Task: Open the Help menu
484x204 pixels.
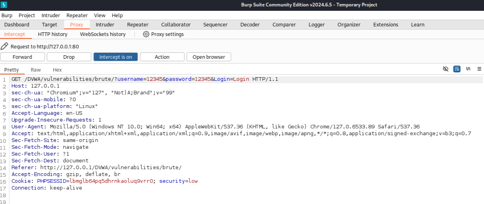Action: pyautogui.click(x=117, y=15)
